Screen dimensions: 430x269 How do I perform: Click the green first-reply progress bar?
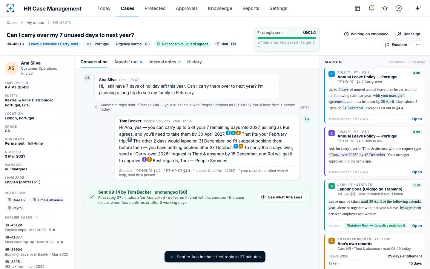[287, 38]
